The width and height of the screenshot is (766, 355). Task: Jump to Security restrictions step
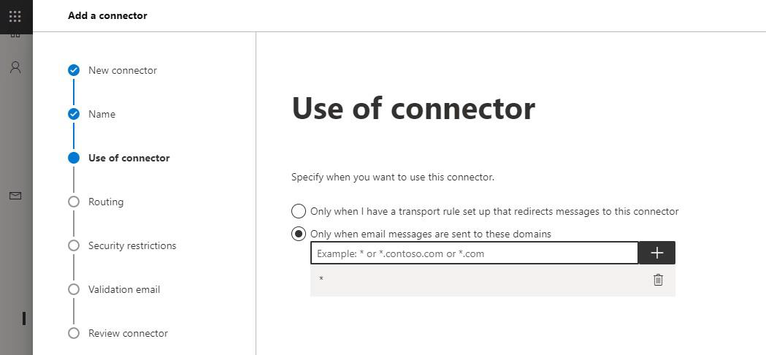(132, 245)
